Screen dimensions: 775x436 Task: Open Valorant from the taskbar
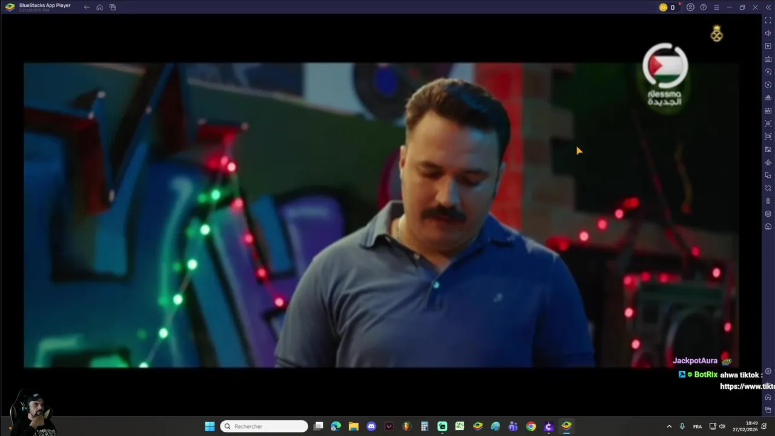pos(389,426)
